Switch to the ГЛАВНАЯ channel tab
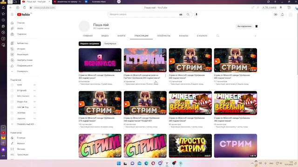The image size is (298, 167). pos(88,36)
